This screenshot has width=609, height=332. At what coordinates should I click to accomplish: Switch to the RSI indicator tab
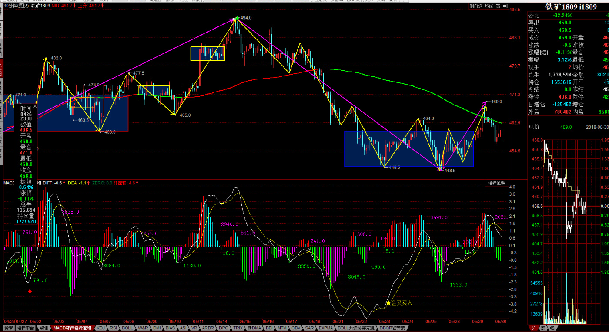[x=114, y=328]
